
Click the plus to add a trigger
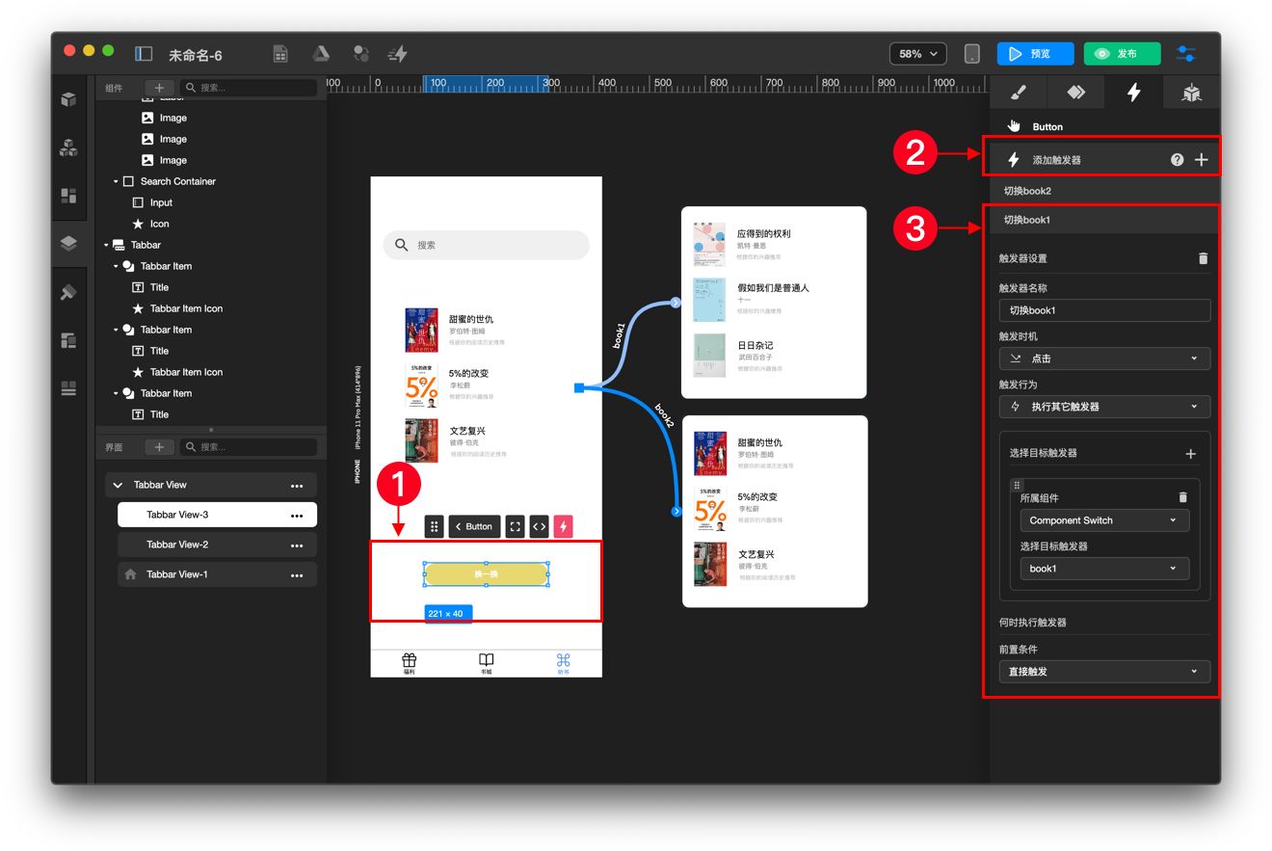tap(1201, 160)
